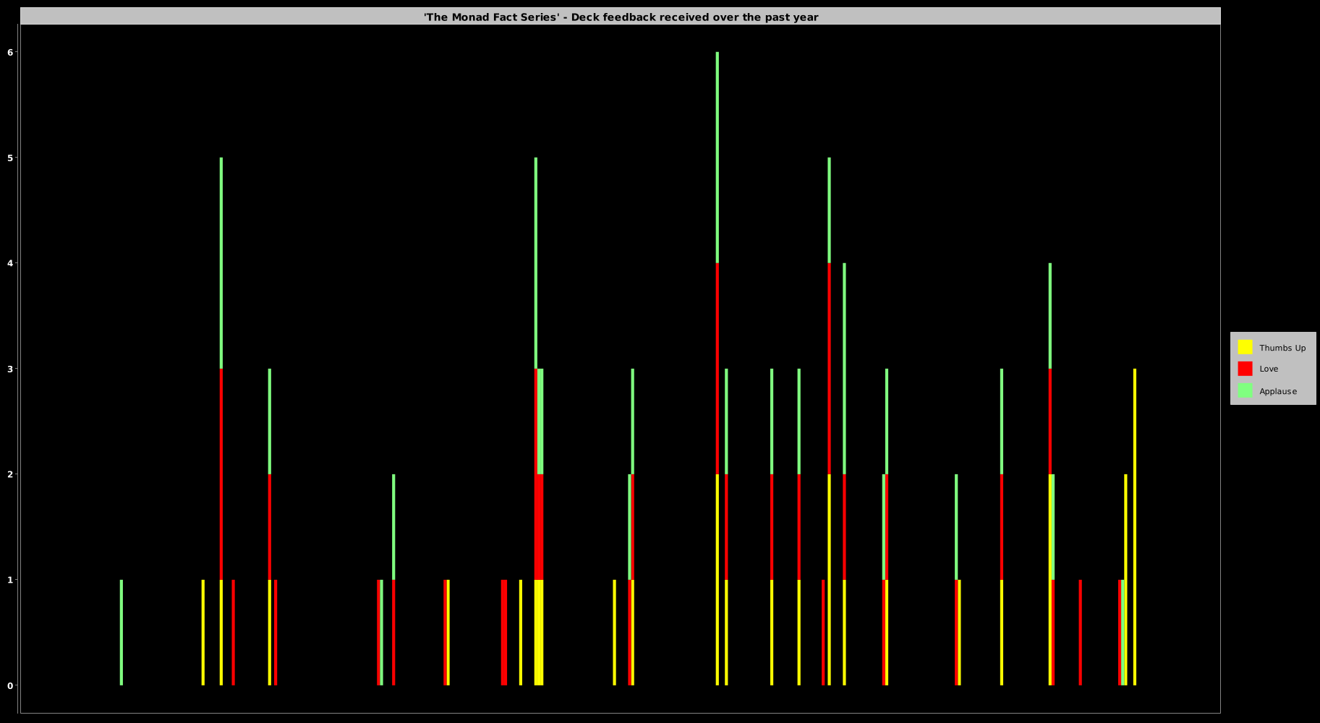The image size is (1320, 723).
Task: Click the chart title 'The Monad Fact Series'
Action: pos(621,17)
